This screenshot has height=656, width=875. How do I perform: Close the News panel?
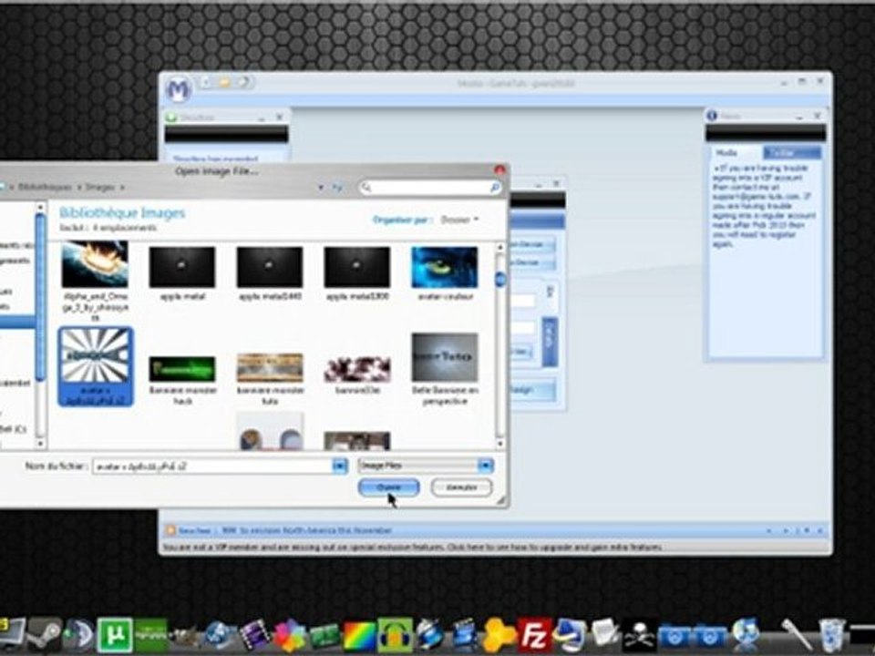[x=817, y=116]
